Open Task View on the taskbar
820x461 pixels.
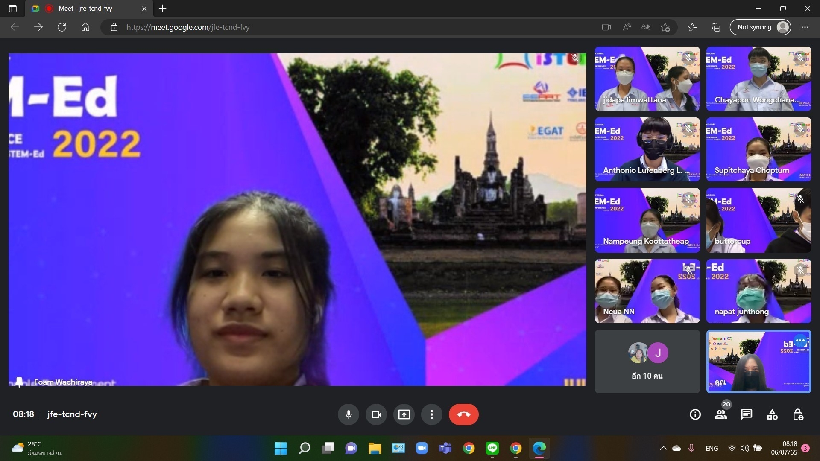tap(328, 448)
